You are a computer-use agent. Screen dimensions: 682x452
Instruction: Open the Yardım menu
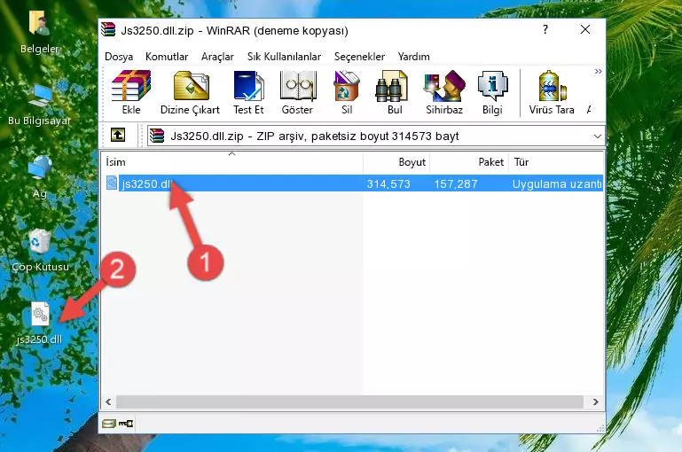click(x=413, y=57)
